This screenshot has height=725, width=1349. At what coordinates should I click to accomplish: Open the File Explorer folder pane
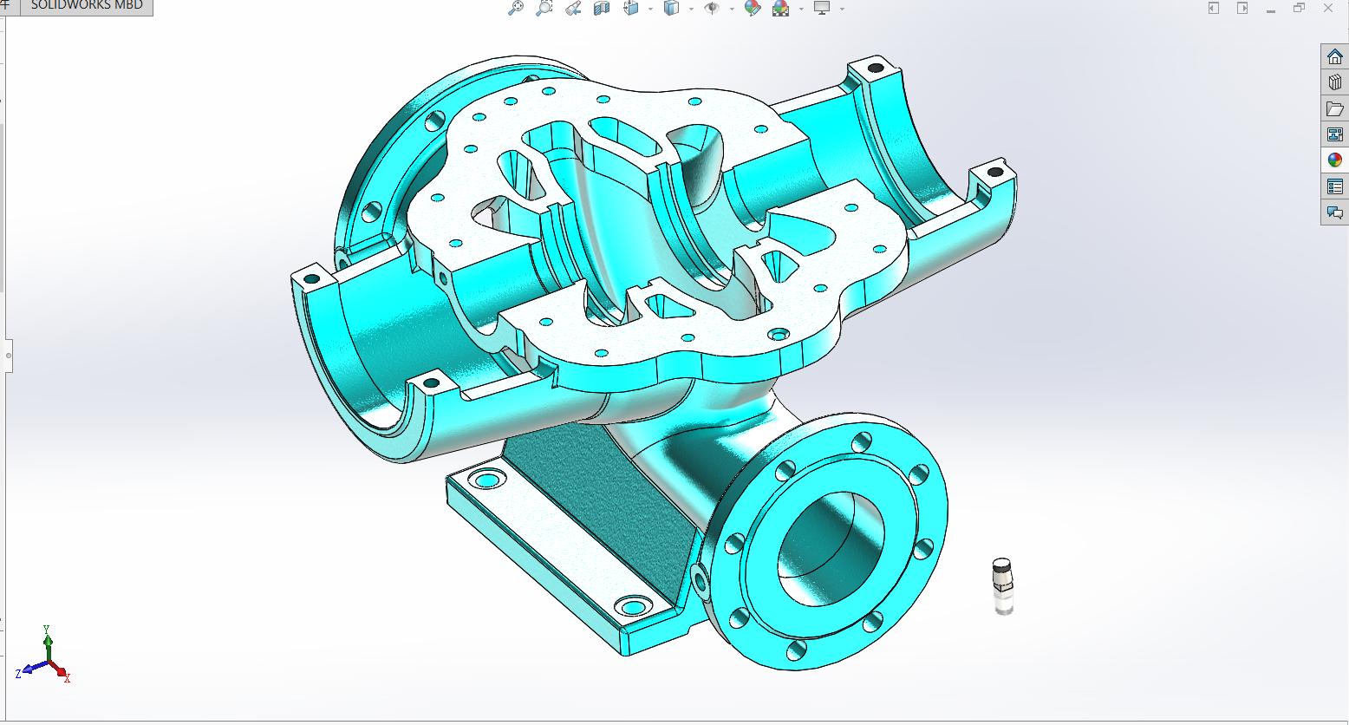tap(1335, 109)
